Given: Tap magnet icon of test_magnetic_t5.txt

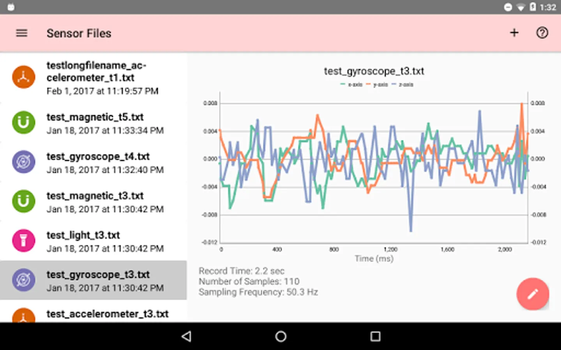Looking at the screenshot, I should click(x=23, y=122).
